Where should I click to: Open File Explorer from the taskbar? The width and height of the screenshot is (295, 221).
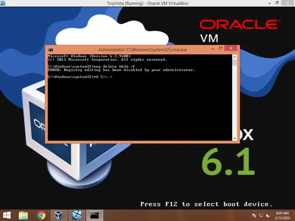tap(23, 215)
